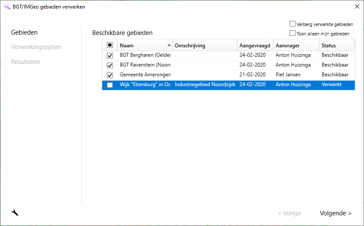Open the Resultaten step
Viewport: 364px width, 226px height.
26,62
